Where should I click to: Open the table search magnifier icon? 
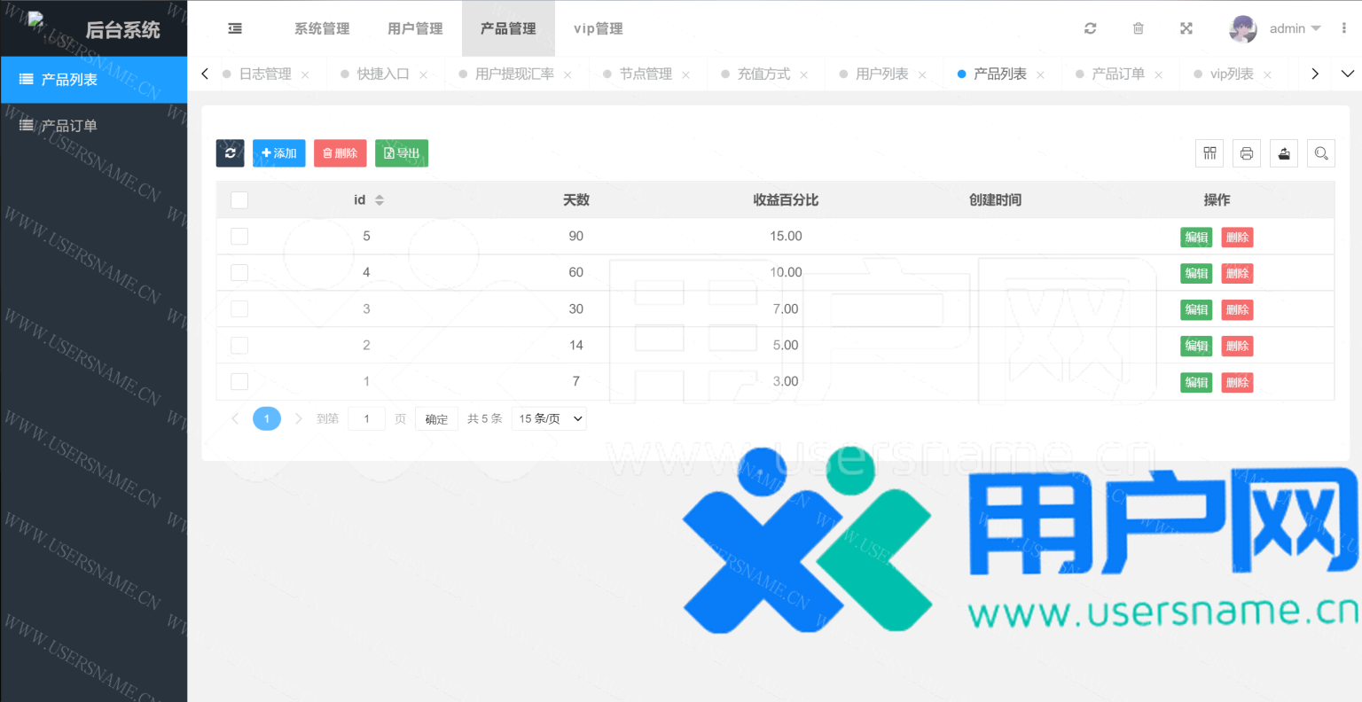point(1320,153)
